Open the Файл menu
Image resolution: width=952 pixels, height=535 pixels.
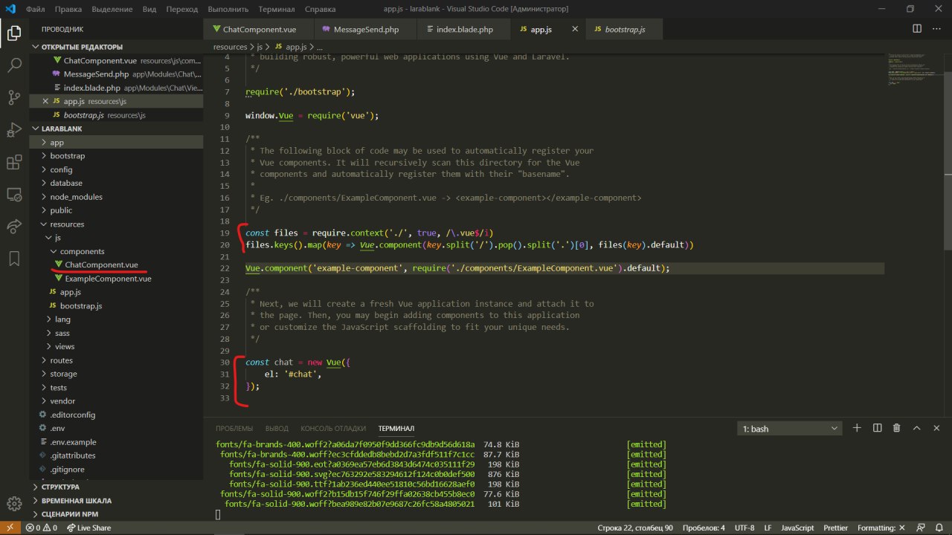point(34,9)
